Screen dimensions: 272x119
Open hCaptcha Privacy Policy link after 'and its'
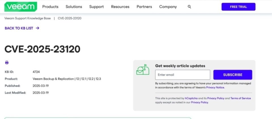(x=216, y=98)
